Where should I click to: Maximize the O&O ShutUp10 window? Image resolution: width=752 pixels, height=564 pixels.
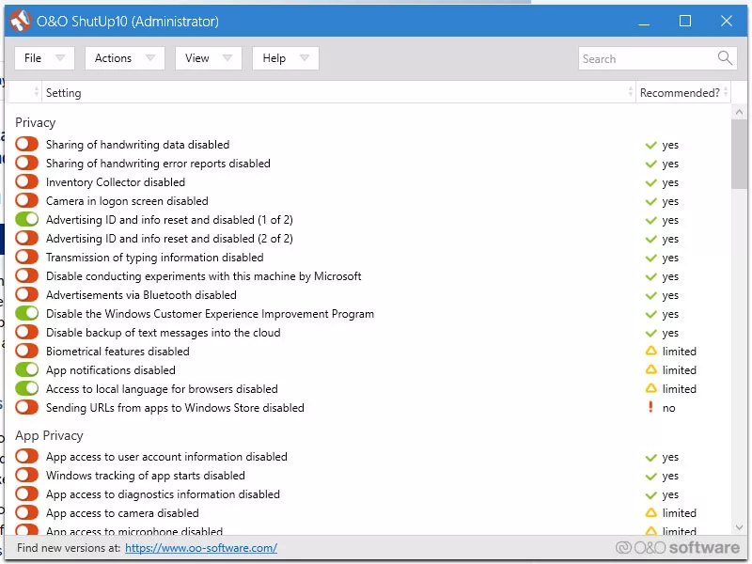[685, 21]
